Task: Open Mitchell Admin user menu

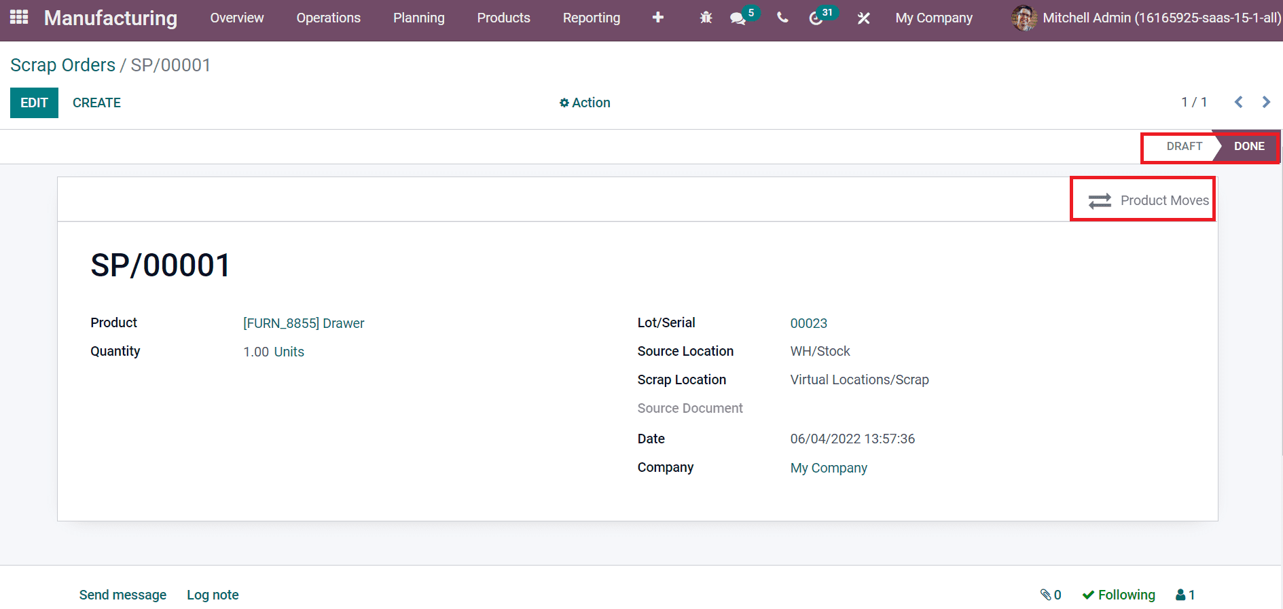Action: (1146, 18)
